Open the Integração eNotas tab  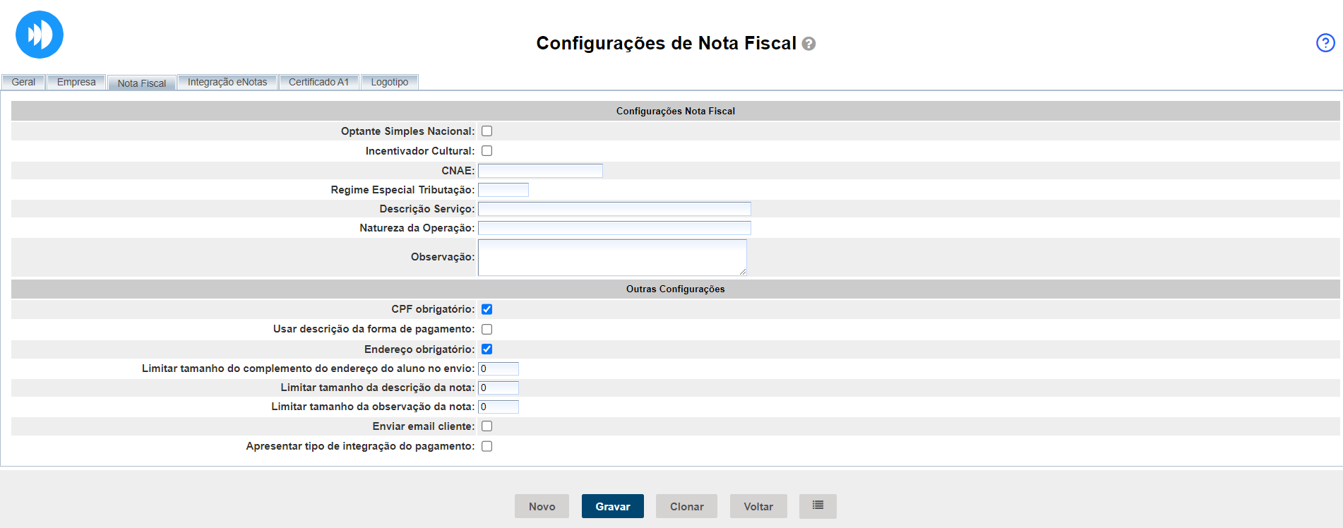pos(227,82)
